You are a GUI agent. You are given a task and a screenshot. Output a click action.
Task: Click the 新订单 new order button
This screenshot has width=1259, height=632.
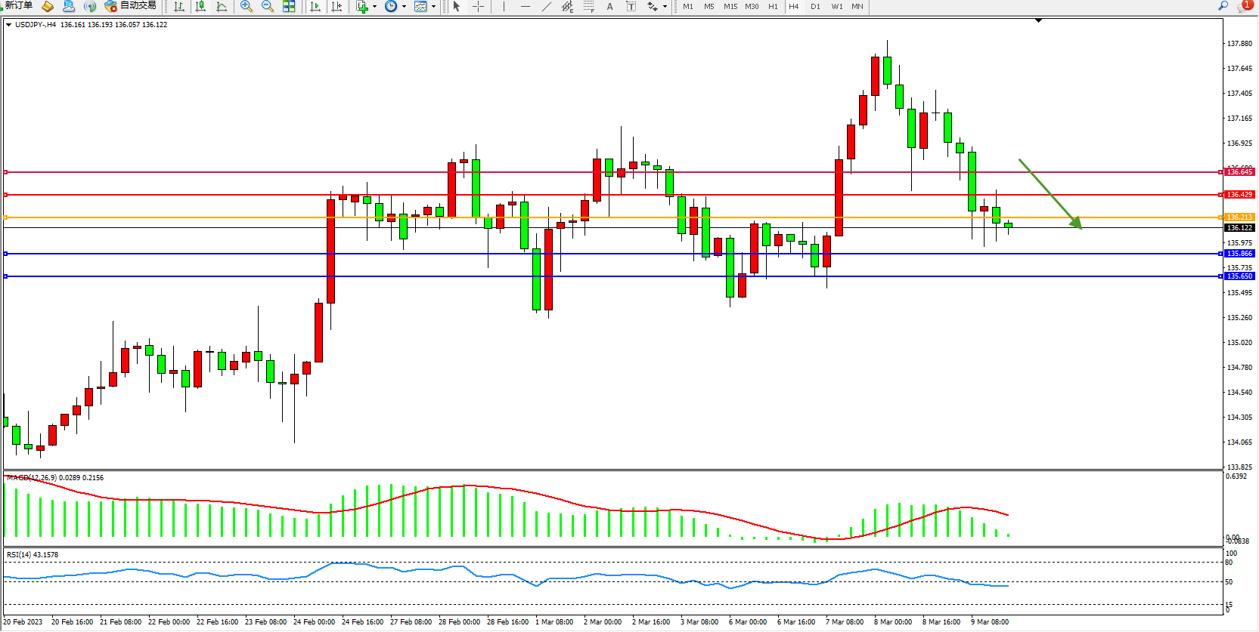19,6
